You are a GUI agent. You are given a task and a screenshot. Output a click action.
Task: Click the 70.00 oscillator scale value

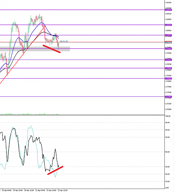tap(168, 137)
